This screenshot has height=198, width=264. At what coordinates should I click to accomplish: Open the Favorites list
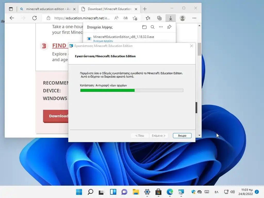[148, 18]
